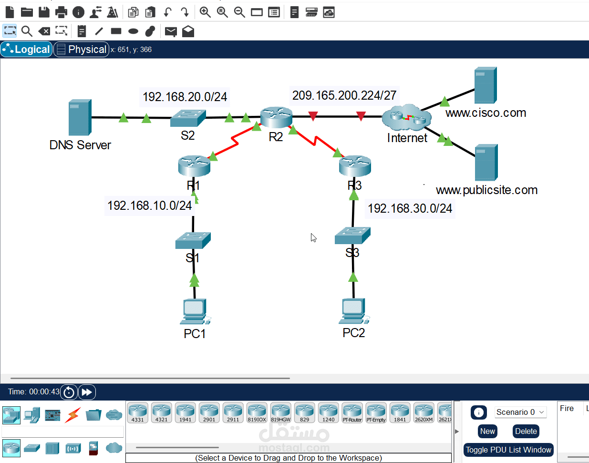Click Fast Forward Time button
Viewport: 589px width, 463px height.
pos(87,392)
